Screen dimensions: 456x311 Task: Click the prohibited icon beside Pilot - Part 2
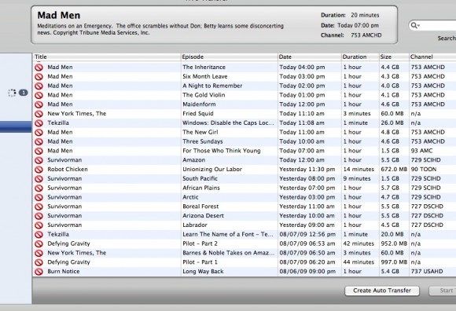point(39,244)
